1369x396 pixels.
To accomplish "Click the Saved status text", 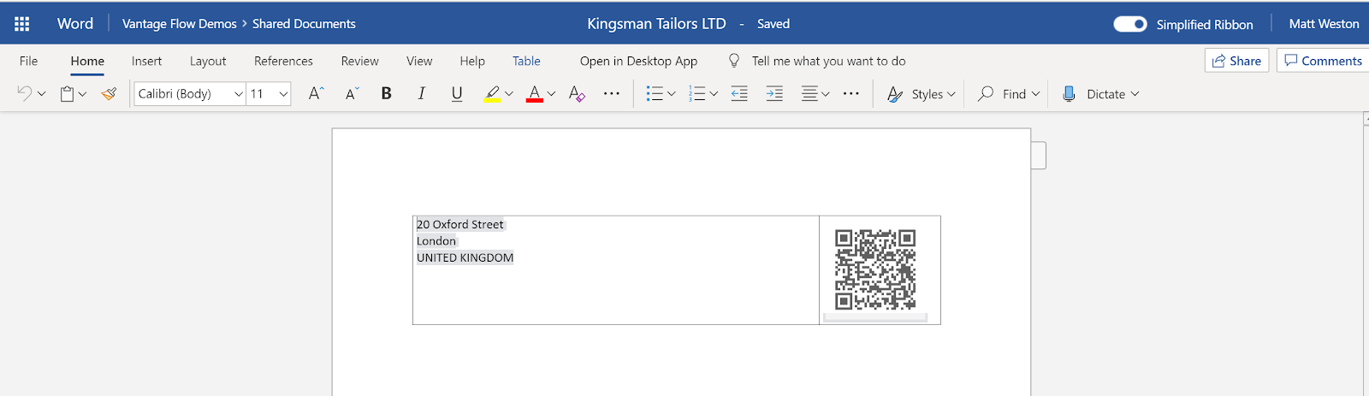I will point(773,24).
